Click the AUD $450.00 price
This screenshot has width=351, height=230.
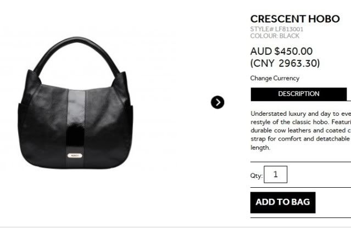coord(281,51)
